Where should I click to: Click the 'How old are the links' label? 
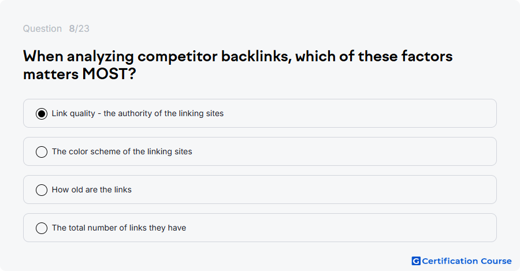(x=91, y=190)
